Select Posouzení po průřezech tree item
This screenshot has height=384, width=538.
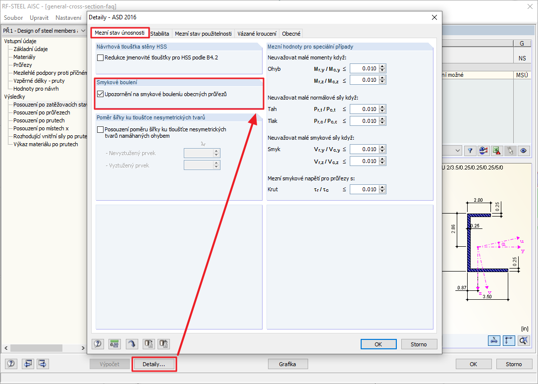point(42,112)
